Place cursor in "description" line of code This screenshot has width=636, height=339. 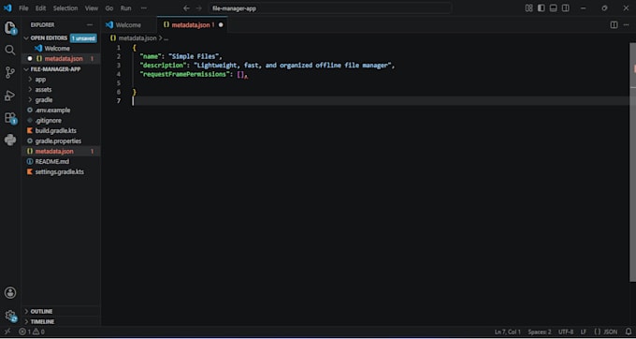(267, 66)
